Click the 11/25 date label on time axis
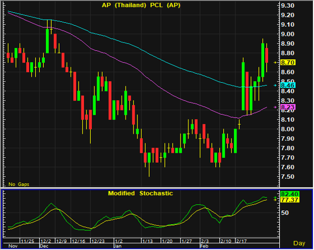Screen dimensions: 314x250 point(27,241)
